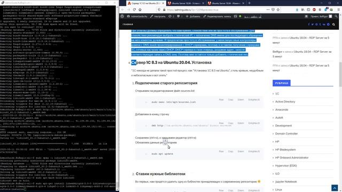Click the Pocket save icon
Image resolution: width=342 pixels, height=192 pixels.
273,10
